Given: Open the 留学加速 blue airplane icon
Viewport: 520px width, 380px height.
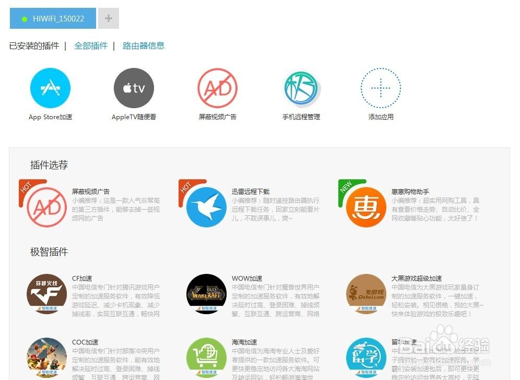Looking at the screenshot, I should click(x=366, y=358).
